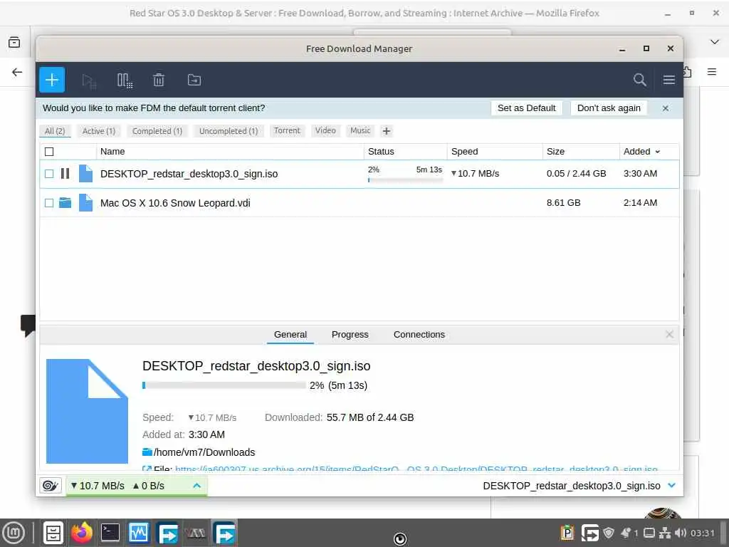Click the Don't ask again button
Image resolution: width=729 pixels, height=547 pixels.
(609, 108)
